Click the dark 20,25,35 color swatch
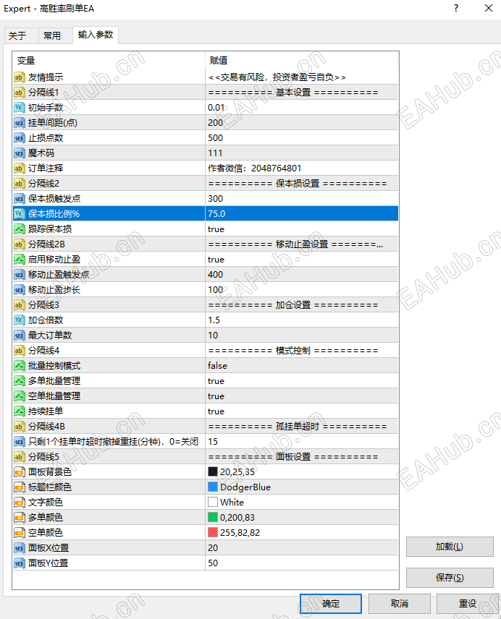 pyautogui.click(x=213, y=471)
